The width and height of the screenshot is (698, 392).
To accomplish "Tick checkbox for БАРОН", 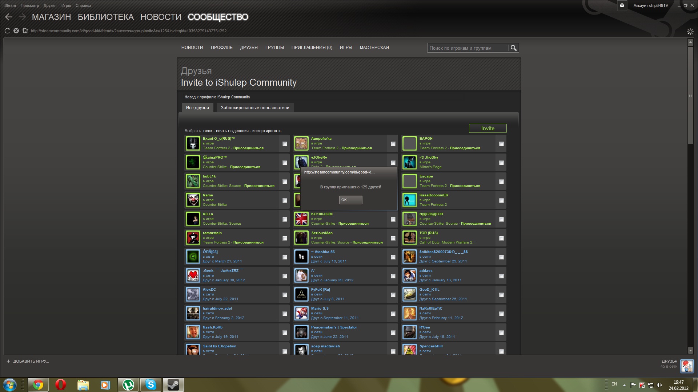I will (501, 144).
